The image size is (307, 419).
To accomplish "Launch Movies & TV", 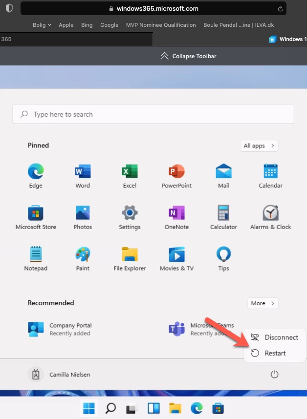I will pos(176,258).
